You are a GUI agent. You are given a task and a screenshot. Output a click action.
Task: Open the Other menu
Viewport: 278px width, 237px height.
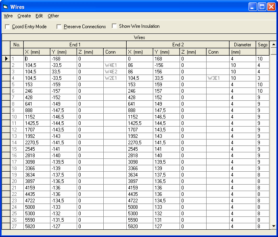coord(53,16)
